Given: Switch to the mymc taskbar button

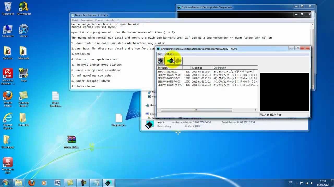Looking at the screenshot, I should [108, 183].
